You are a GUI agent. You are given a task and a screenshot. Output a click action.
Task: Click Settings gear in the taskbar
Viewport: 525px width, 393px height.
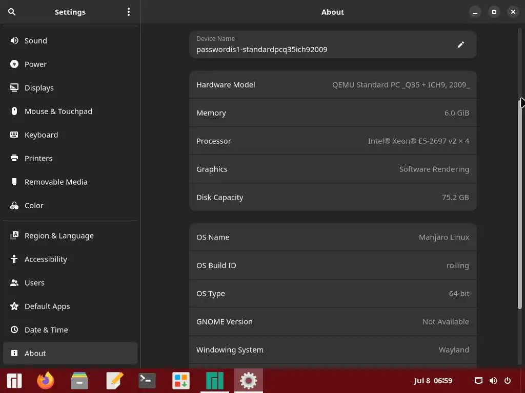click(x=249, y=381)
